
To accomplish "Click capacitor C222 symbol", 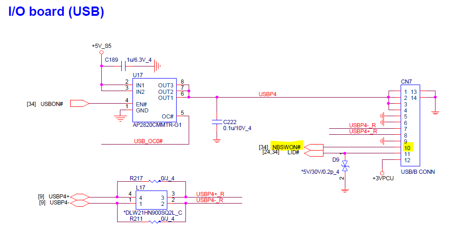I will pos(217,122).
